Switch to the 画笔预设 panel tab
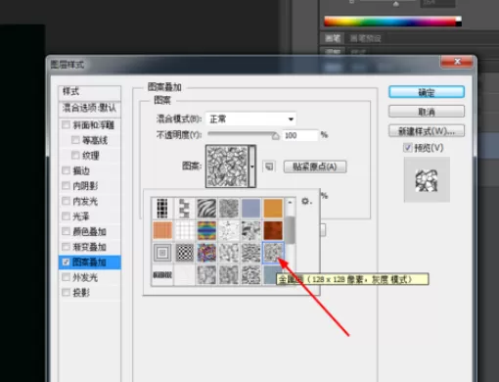The height and width of the screenshot is (382, 499). click(365, 38)
